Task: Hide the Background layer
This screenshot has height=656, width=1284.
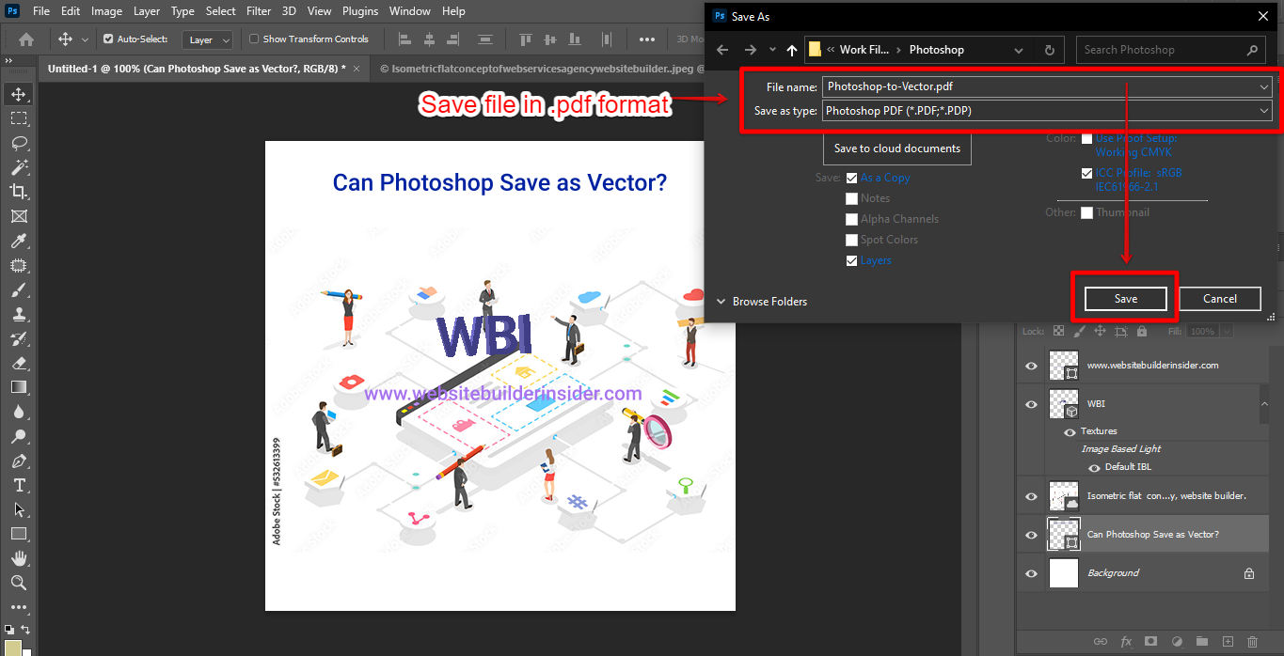Action: (1031, 573)
